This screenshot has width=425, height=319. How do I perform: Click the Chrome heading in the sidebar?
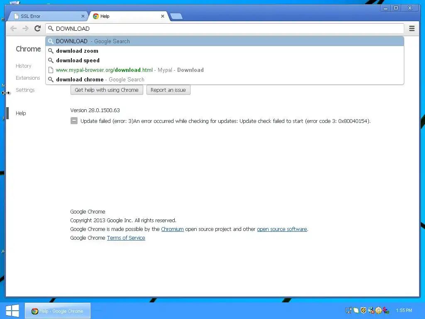point(28,49)
